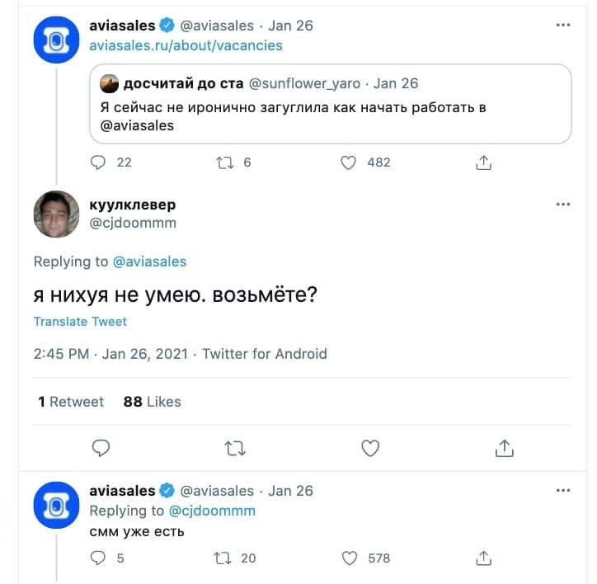Reply to the main куулклевер tweet
This screenshot has width=597, height=584.
pos(101,448)
